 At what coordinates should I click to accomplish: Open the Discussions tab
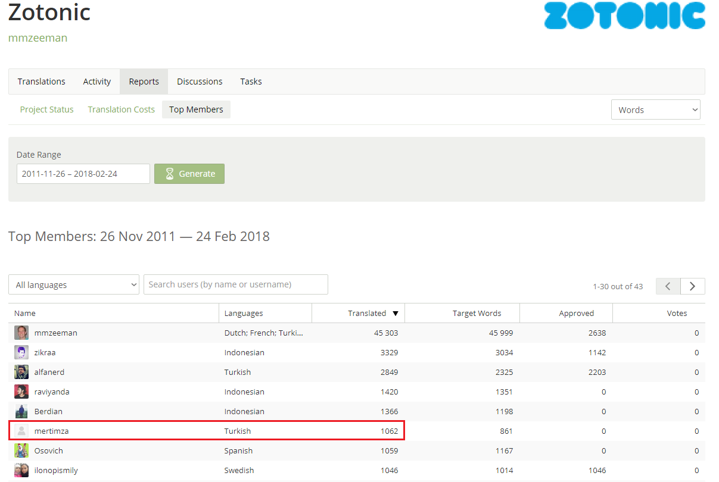(200, 82)
